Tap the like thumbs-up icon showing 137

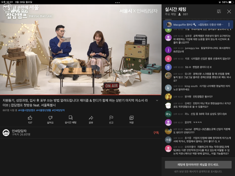[30, 118]
